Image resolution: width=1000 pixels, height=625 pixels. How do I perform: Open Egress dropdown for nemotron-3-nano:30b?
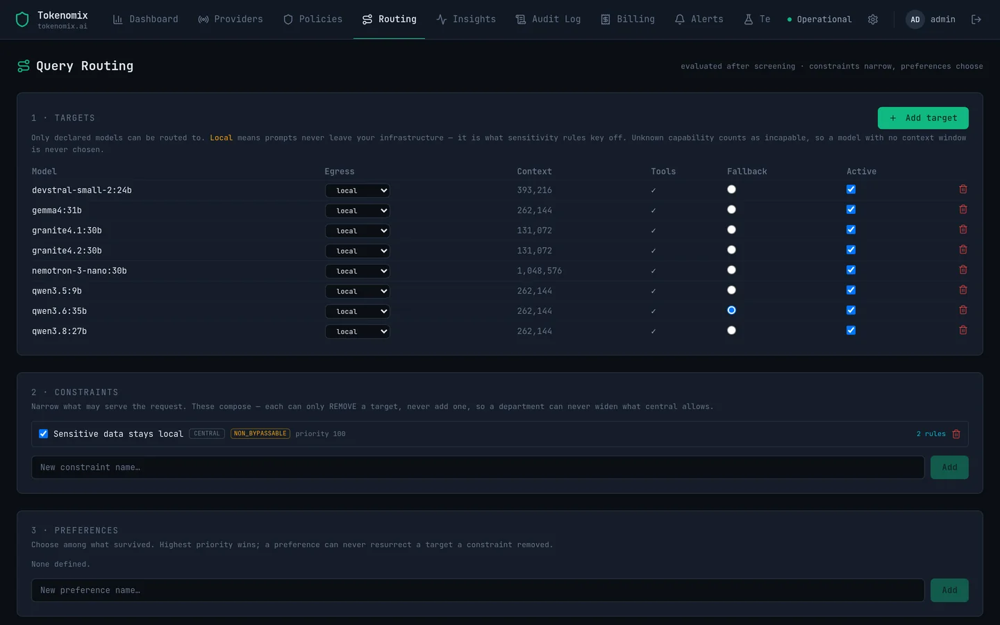click(x=358, y=271)
